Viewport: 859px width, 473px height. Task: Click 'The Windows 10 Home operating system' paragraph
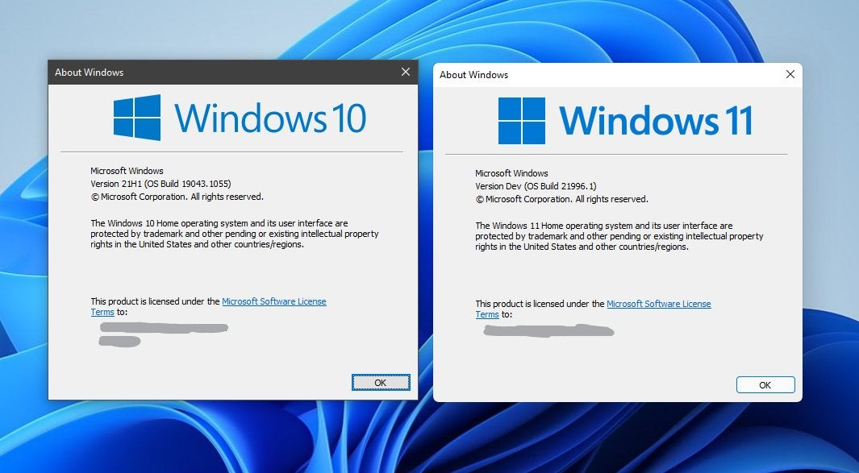point(235,234)
